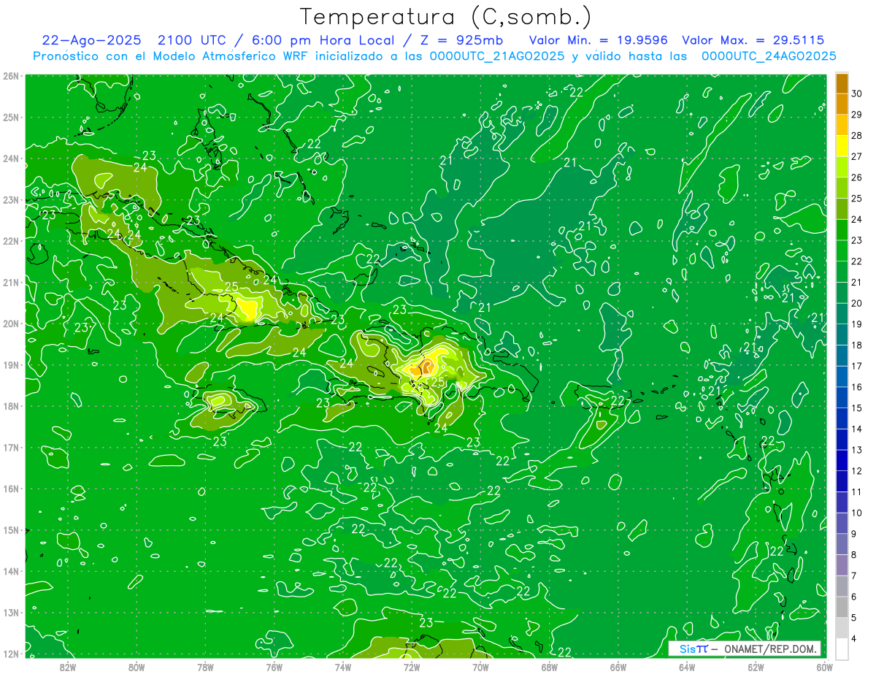Pick the blue swatch between 15 and 16
Viewport: 876px width, 677px height.
coord(842,397)
